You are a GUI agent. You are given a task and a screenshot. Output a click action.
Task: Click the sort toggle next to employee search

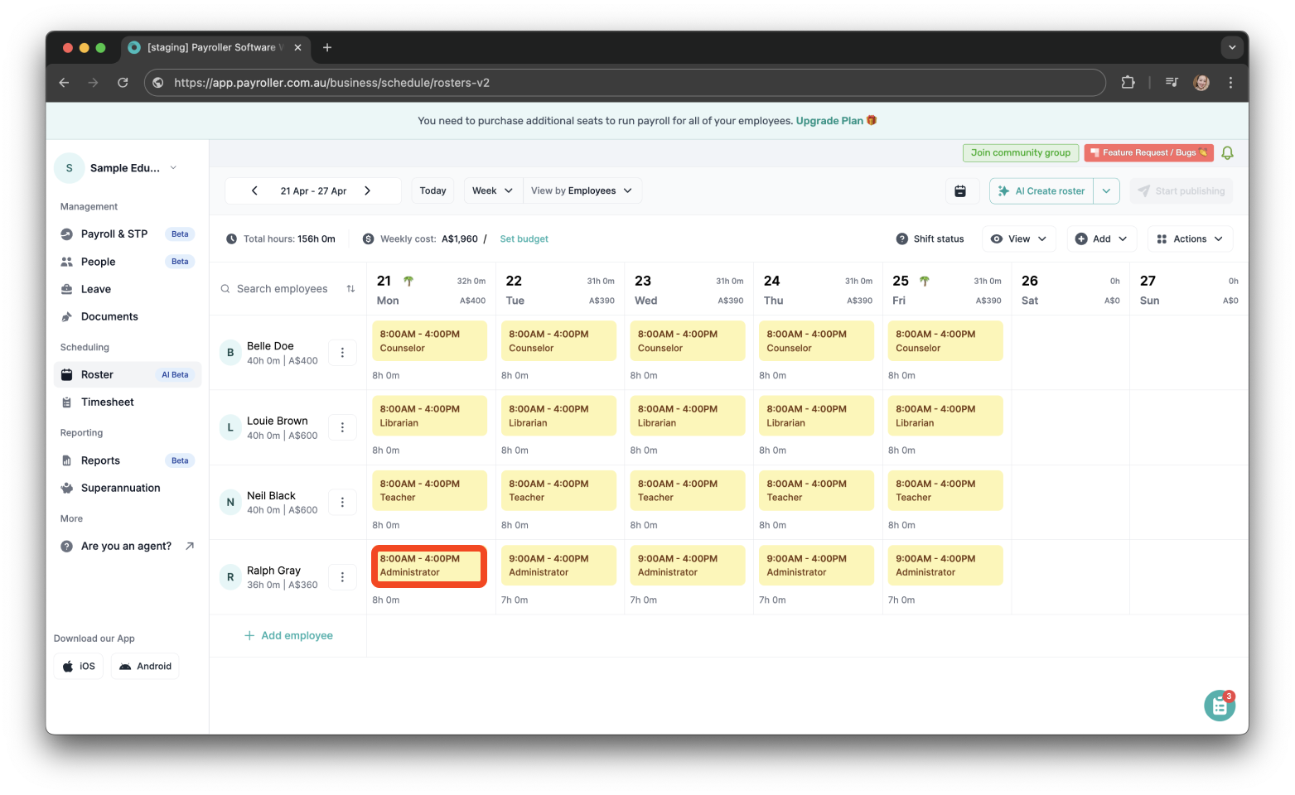[350, 288]
